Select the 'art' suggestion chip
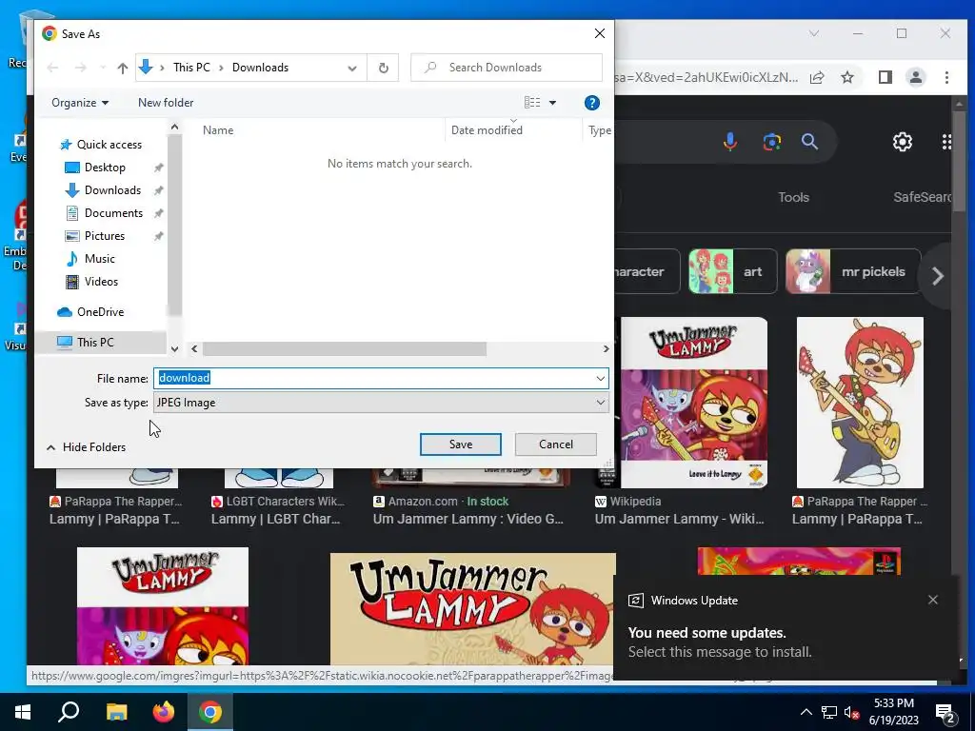This screenshot has width=975, height=731. coord(732,271)
